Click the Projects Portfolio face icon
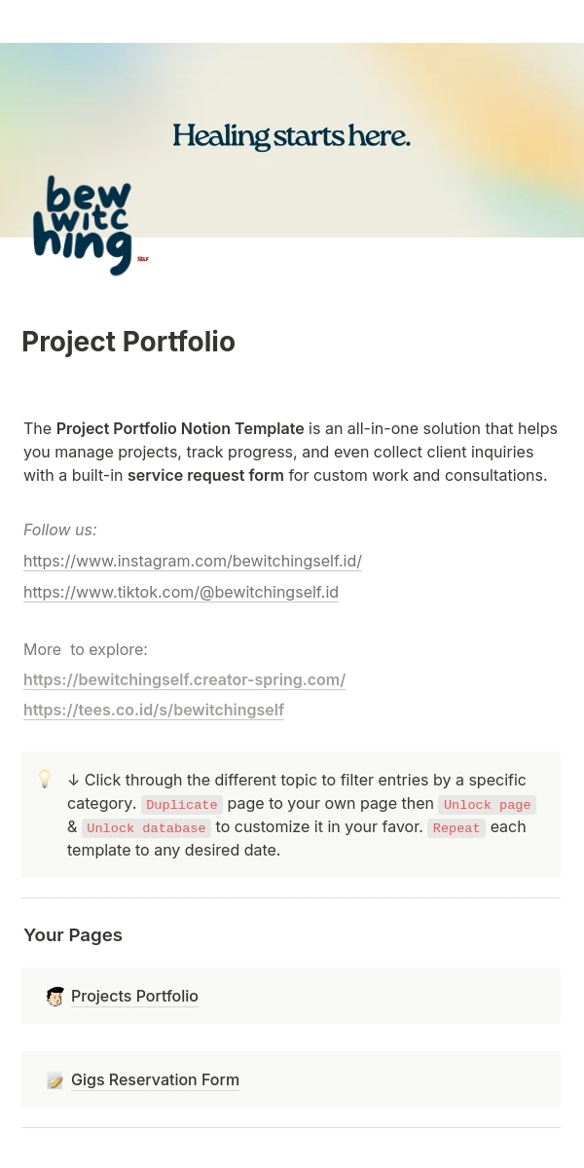The image size is (584, 1168). pos(55,997)
